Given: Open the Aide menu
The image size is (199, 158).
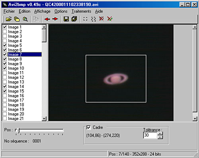Looking at the screenshot, I should (x=99, y=11).
